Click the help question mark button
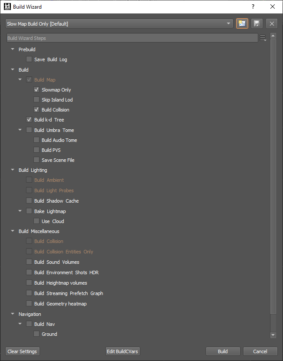The width and height of the screenshot is (283, 361). tap(253, 7)
